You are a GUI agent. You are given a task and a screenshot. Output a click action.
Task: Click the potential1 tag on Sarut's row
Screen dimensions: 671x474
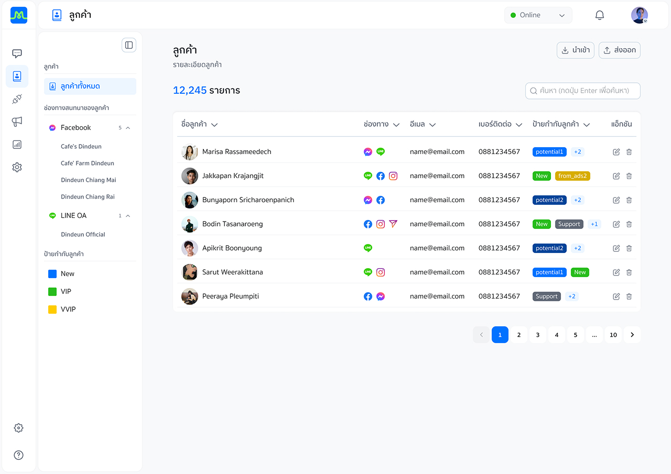tap(549, 272)
